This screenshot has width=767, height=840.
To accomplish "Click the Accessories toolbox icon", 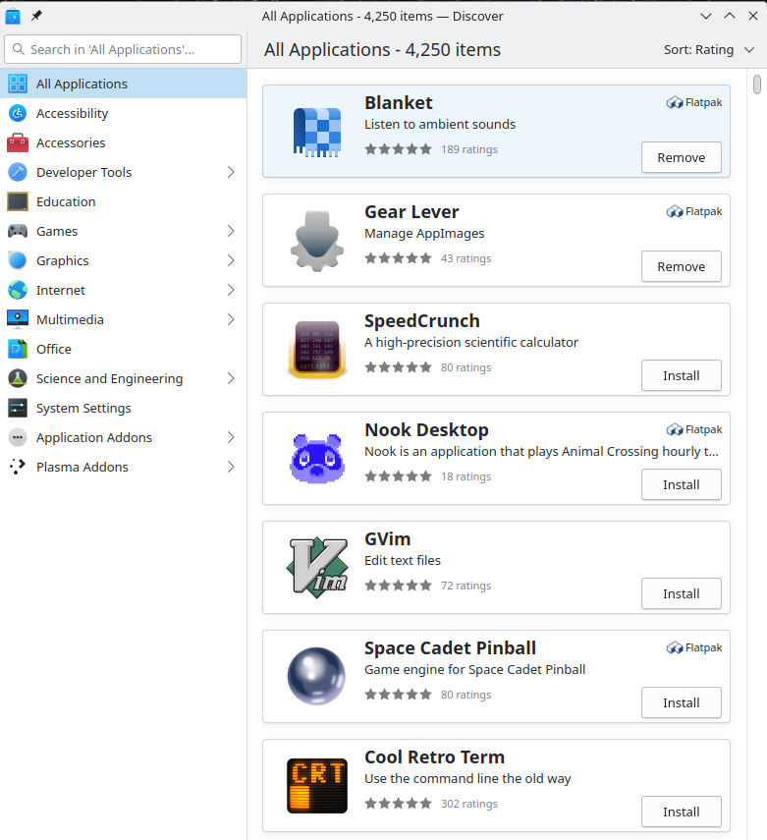I will pos(18,142).
